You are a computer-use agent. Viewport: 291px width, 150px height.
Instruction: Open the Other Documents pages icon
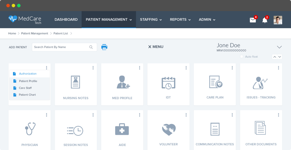[260, 128]
